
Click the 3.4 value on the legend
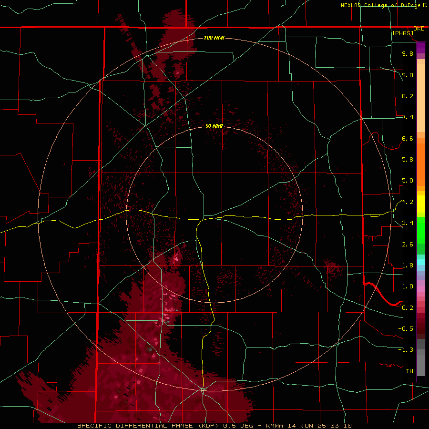tap(408, 223)
